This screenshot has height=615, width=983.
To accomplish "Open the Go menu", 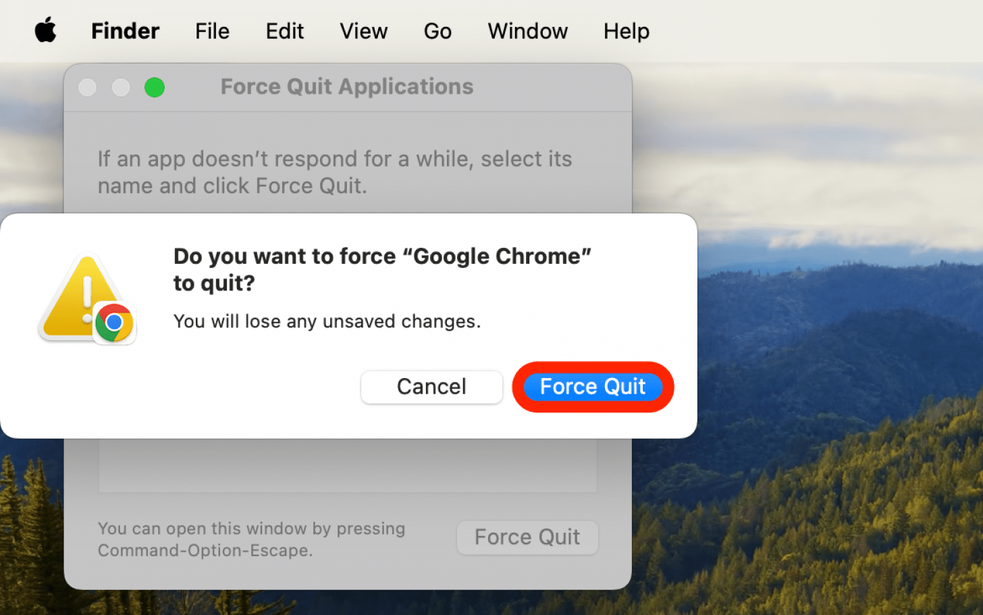I will [x=437, y=30].
